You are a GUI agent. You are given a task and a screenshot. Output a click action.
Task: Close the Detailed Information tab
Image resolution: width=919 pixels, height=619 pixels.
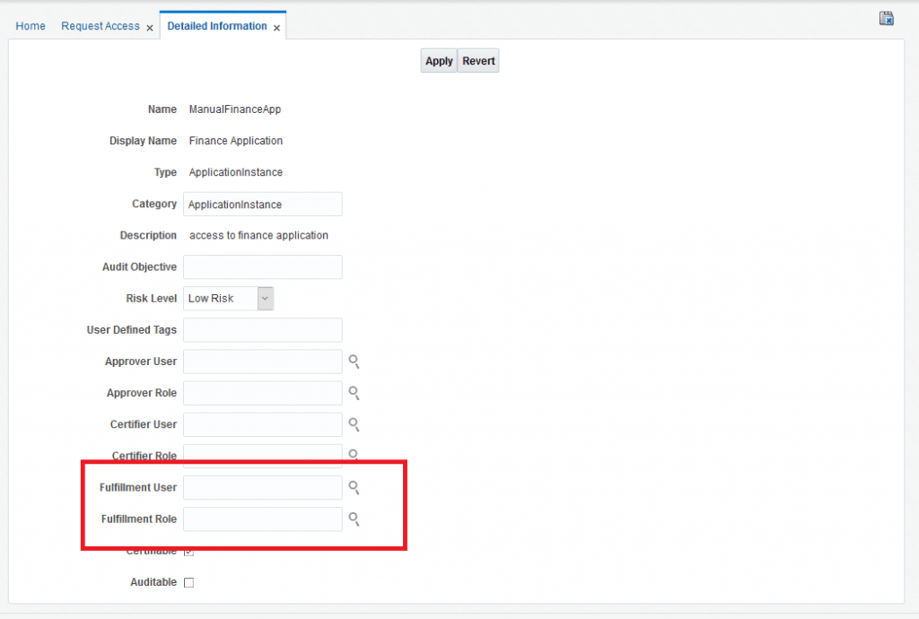pos(276,28)
